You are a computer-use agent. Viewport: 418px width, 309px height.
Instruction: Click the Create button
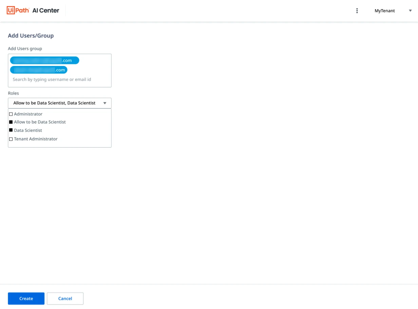point(26,298)
